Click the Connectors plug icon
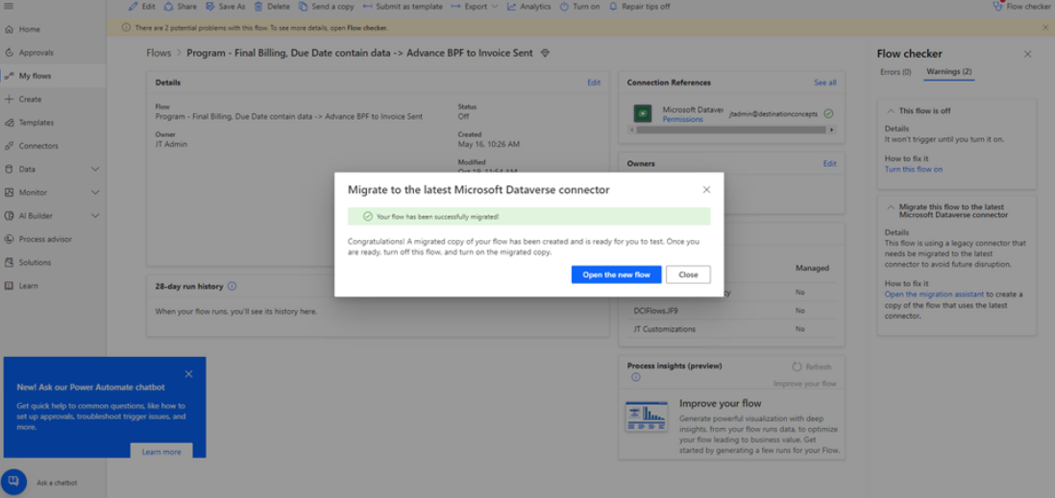This screenshot has height=498, width=1055. (9, 146)
